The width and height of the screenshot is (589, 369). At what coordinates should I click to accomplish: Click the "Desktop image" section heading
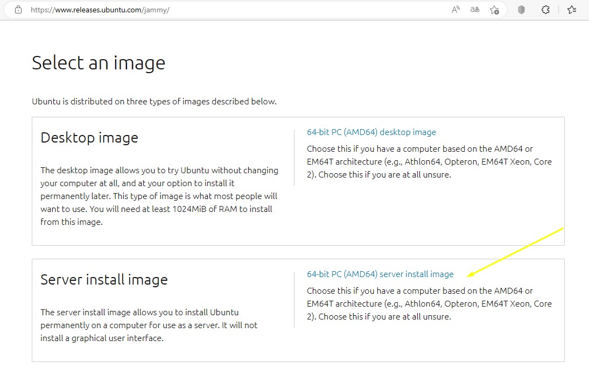89,138
